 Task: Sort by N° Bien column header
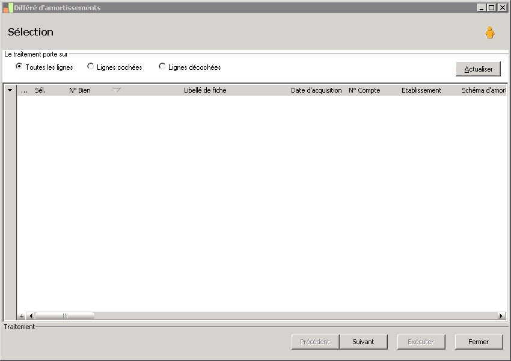coord(80,90)
